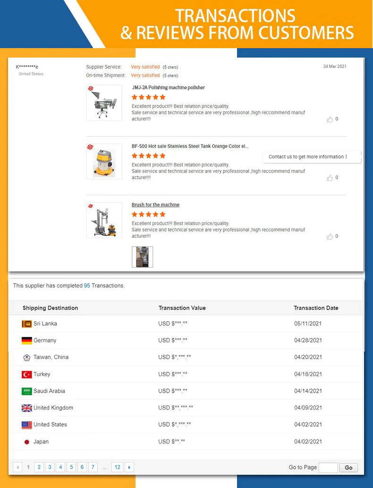Click the five-star rating of BF-500 product
The height and width of the screenshot is (488, 373).
(149, 156)
